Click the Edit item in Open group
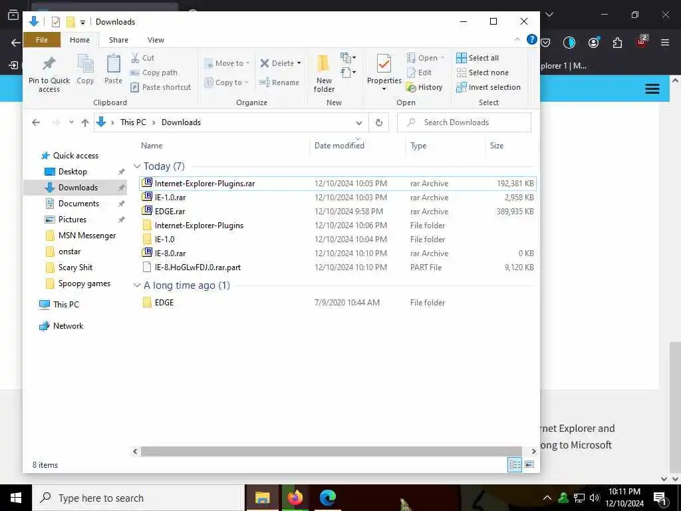Screen dimensions: 681x511 click(419, 73)
